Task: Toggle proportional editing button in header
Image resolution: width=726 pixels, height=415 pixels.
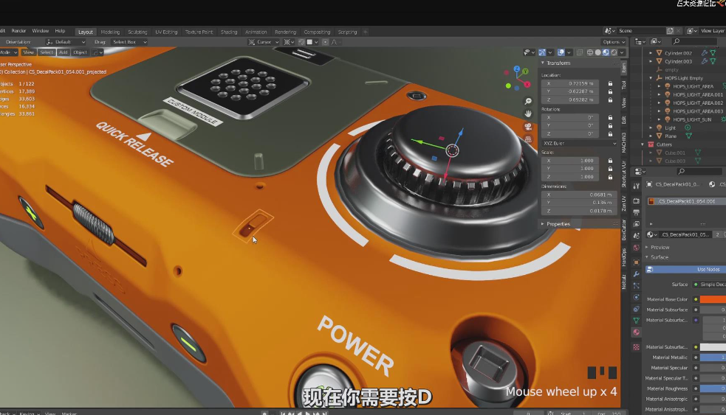Action: (325, 42)
